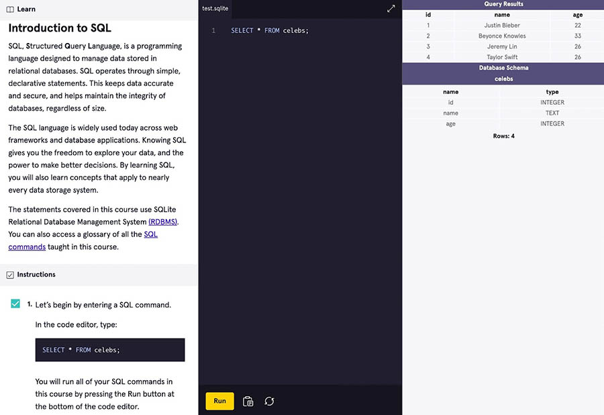Screen dimensions: 604x415
Task: Click the copy to clipboard icon
Action: [x=248, y=401]
